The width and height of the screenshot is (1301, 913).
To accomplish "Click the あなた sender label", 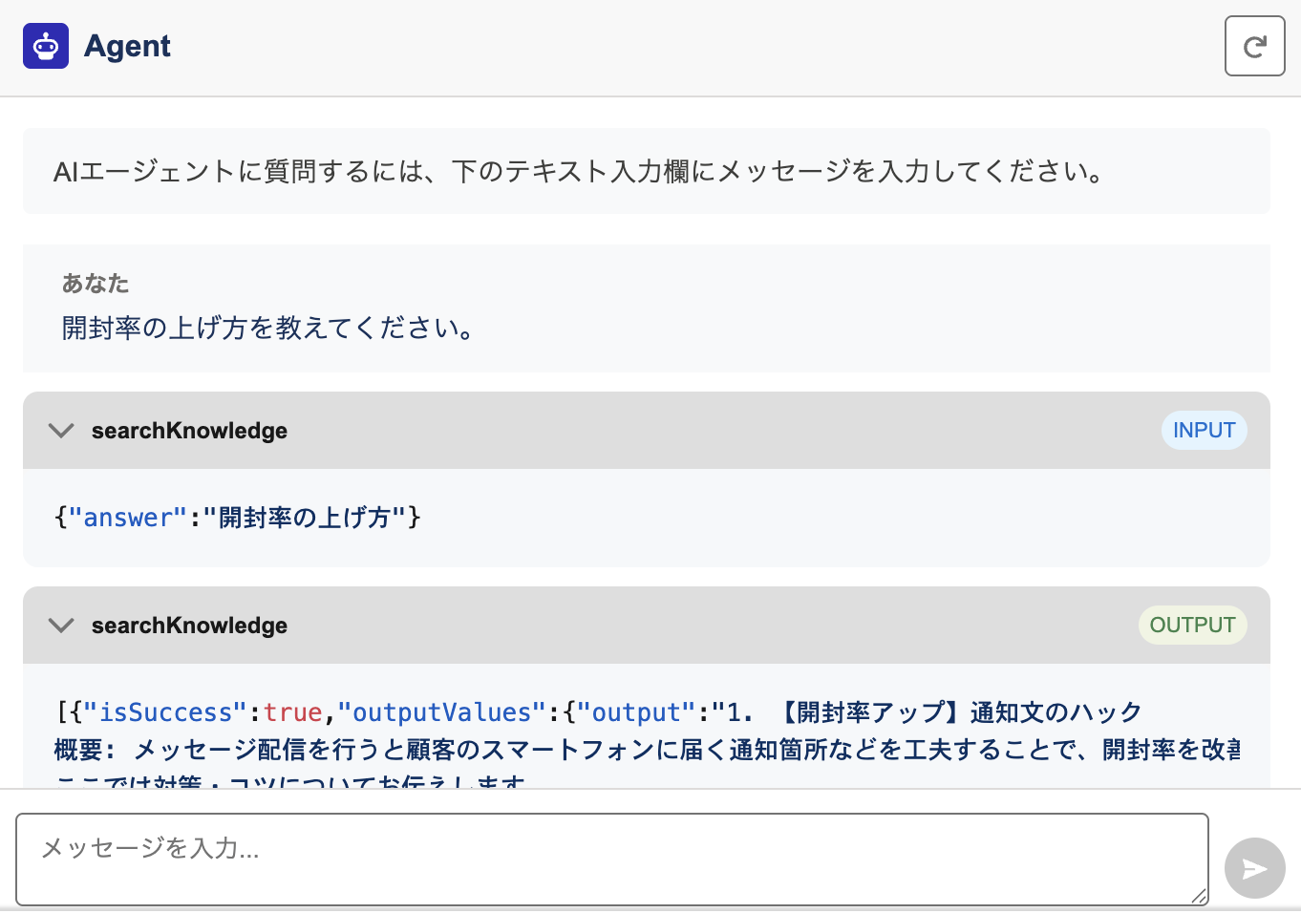I will coord(96,284).
